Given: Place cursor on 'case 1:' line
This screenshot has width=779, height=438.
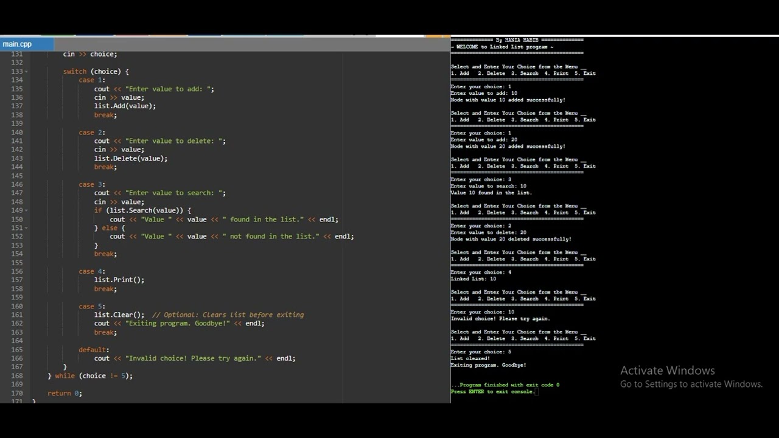Looking at the screenshot, I should click(x=92, y=80).
